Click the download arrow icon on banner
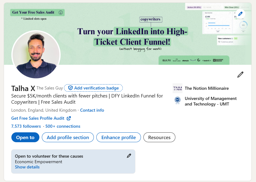 point(60,13)
